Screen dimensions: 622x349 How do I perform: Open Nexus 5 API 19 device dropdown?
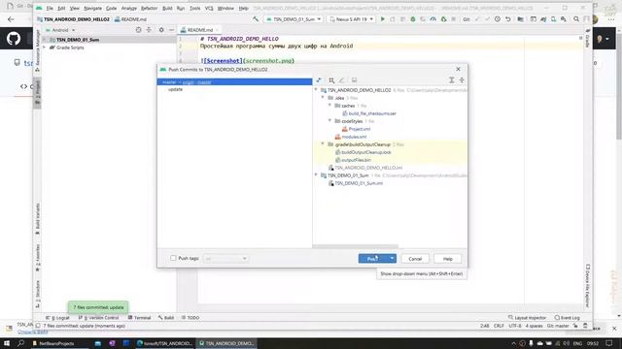[352, 19]
